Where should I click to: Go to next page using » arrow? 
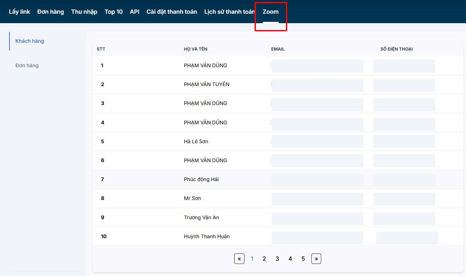[316, 259]
